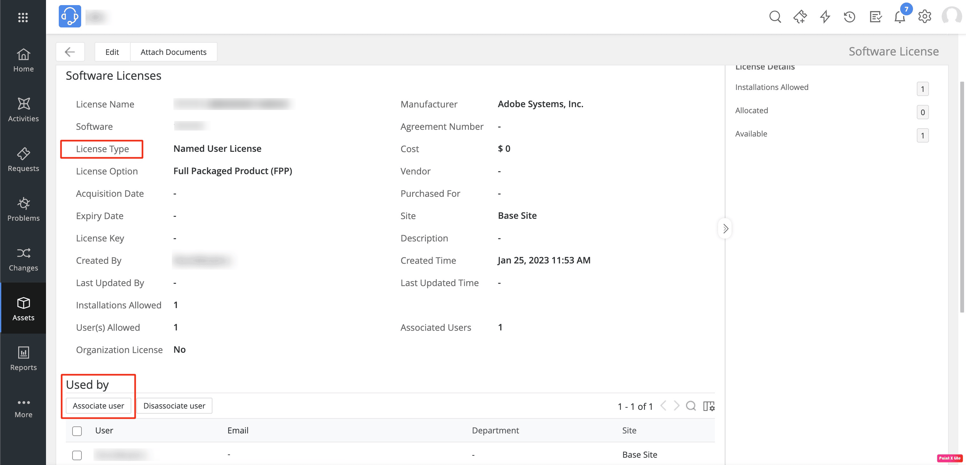Open the table column settings icon
The height and width of the screenshot is (465, 966).
click(709, 406)
